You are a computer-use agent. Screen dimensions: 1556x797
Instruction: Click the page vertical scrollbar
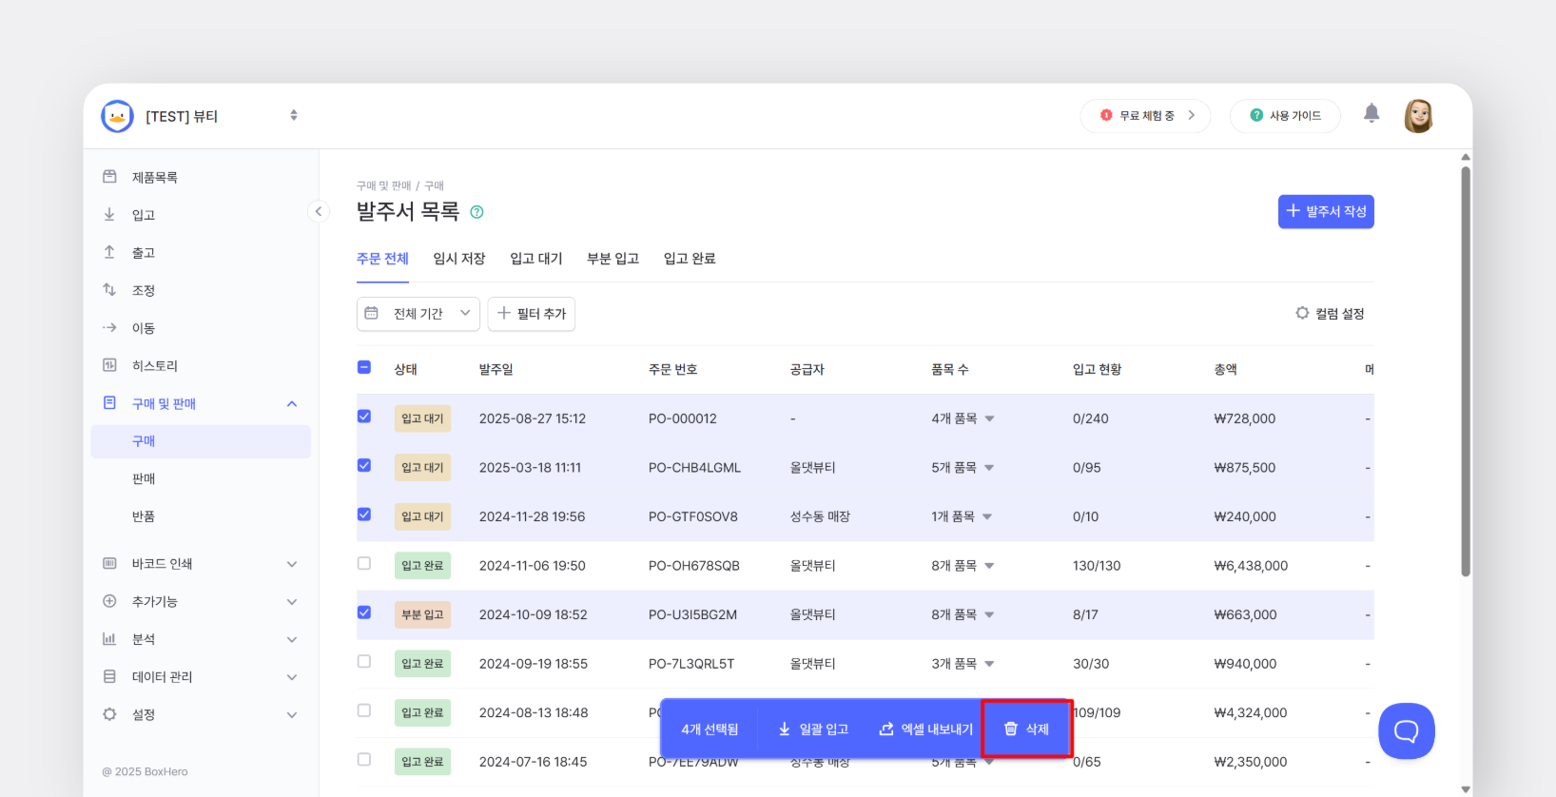pos(1466,371)
